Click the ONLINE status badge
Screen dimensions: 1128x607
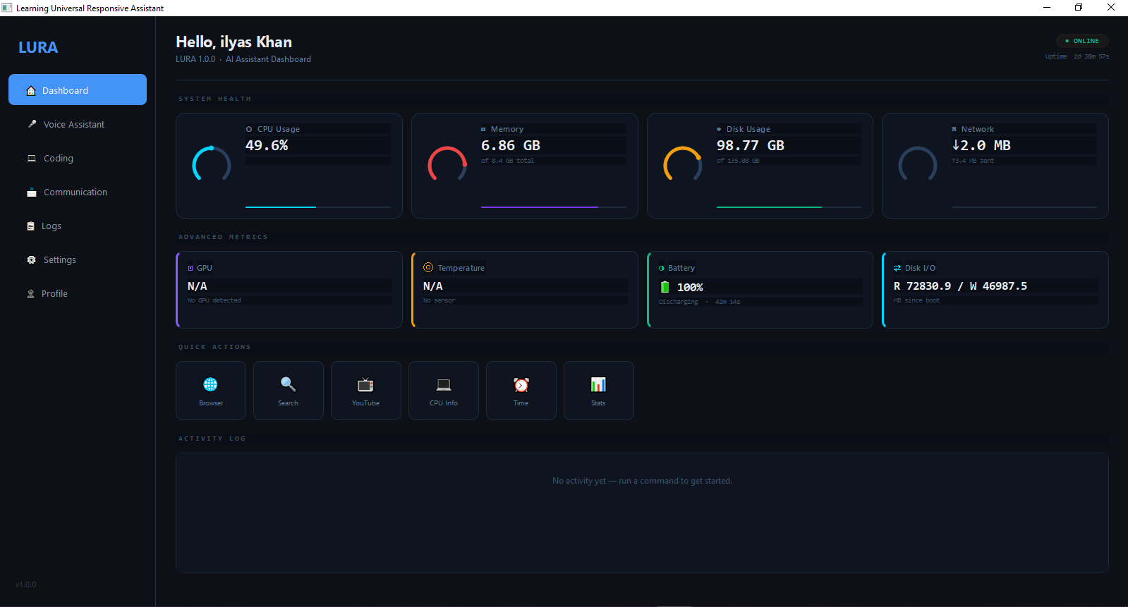(x=1082, y=41)
